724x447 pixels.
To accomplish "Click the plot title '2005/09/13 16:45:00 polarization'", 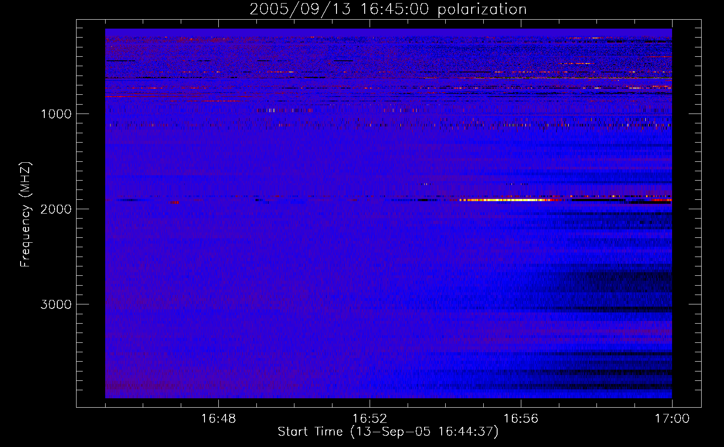I will [388, 9].
